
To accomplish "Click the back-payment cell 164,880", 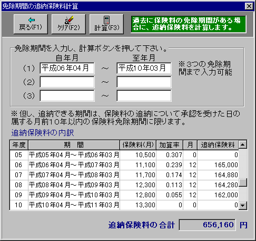I will (218, 175).
